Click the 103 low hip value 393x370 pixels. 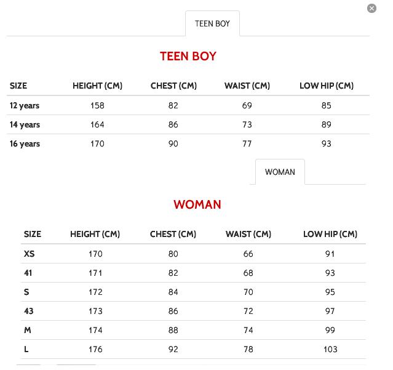click(x=330, y=350)
